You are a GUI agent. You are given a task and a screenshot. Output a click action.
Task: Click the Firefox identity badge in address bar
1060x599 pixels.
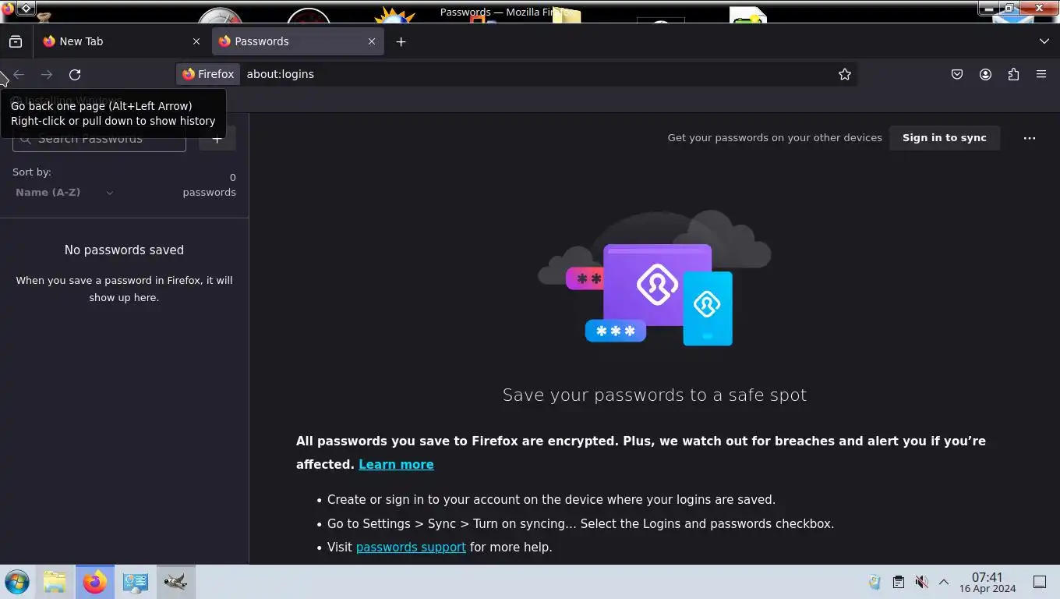[x=208, y=74]
